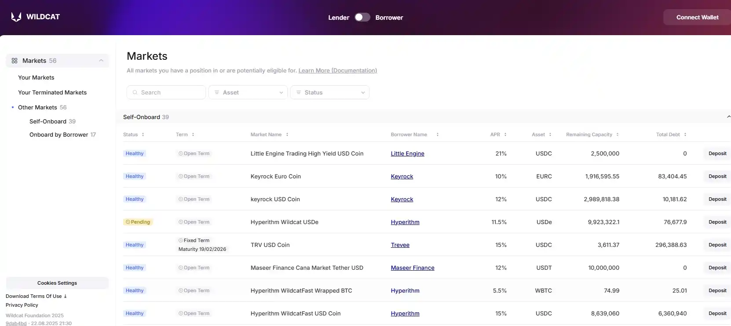Click the 296,388.63 total debt value

point(671,245)
